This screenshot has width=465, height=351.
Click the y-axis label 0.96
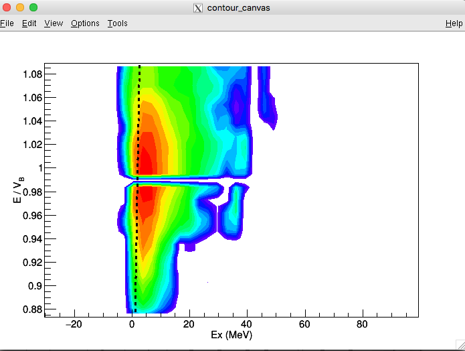[33, 216]
